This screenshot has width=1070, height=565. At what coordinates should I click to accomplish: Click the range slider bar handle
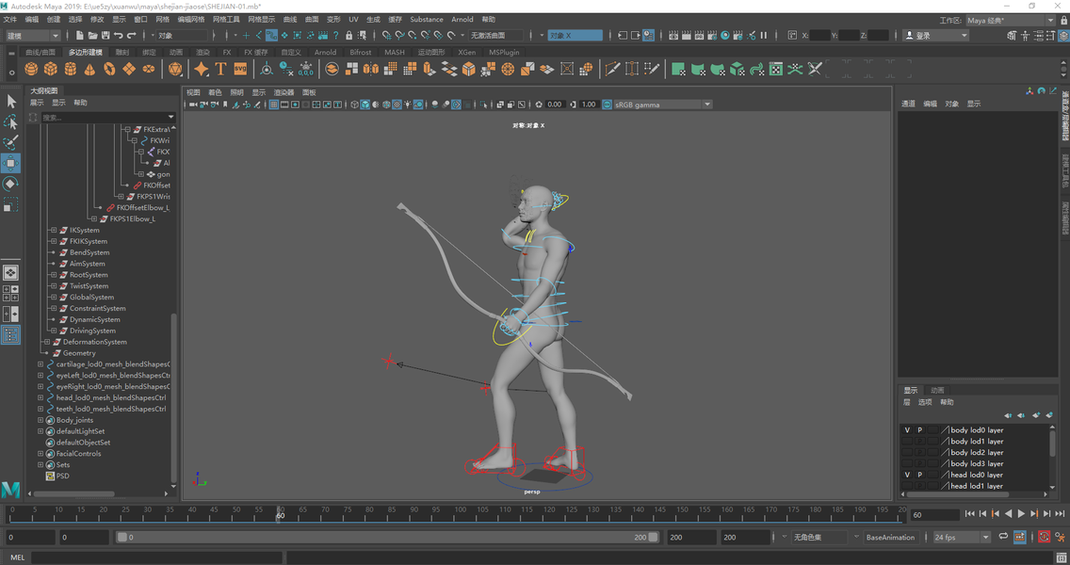[387, 537]
